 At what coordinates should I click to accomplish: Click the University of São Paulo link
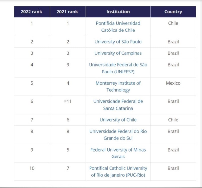tap(118, 42)
